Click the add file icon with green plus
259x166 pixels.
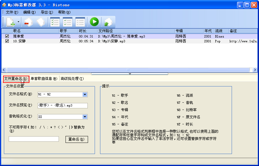11,22
